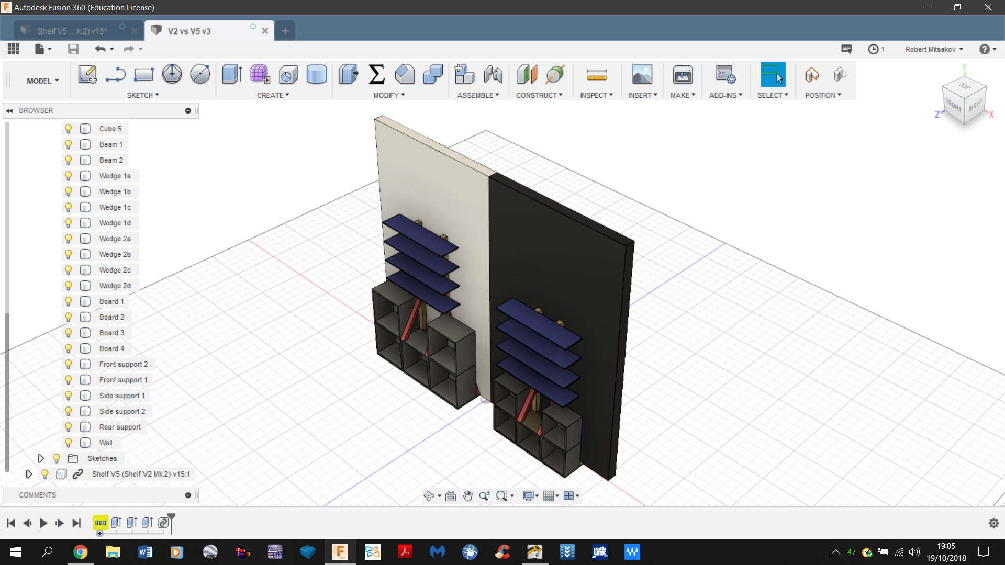Viewport: 1005px width, 565px height.
Task: Click the RIGHT face of ViewCube
Action: click(x=975, y=106)
